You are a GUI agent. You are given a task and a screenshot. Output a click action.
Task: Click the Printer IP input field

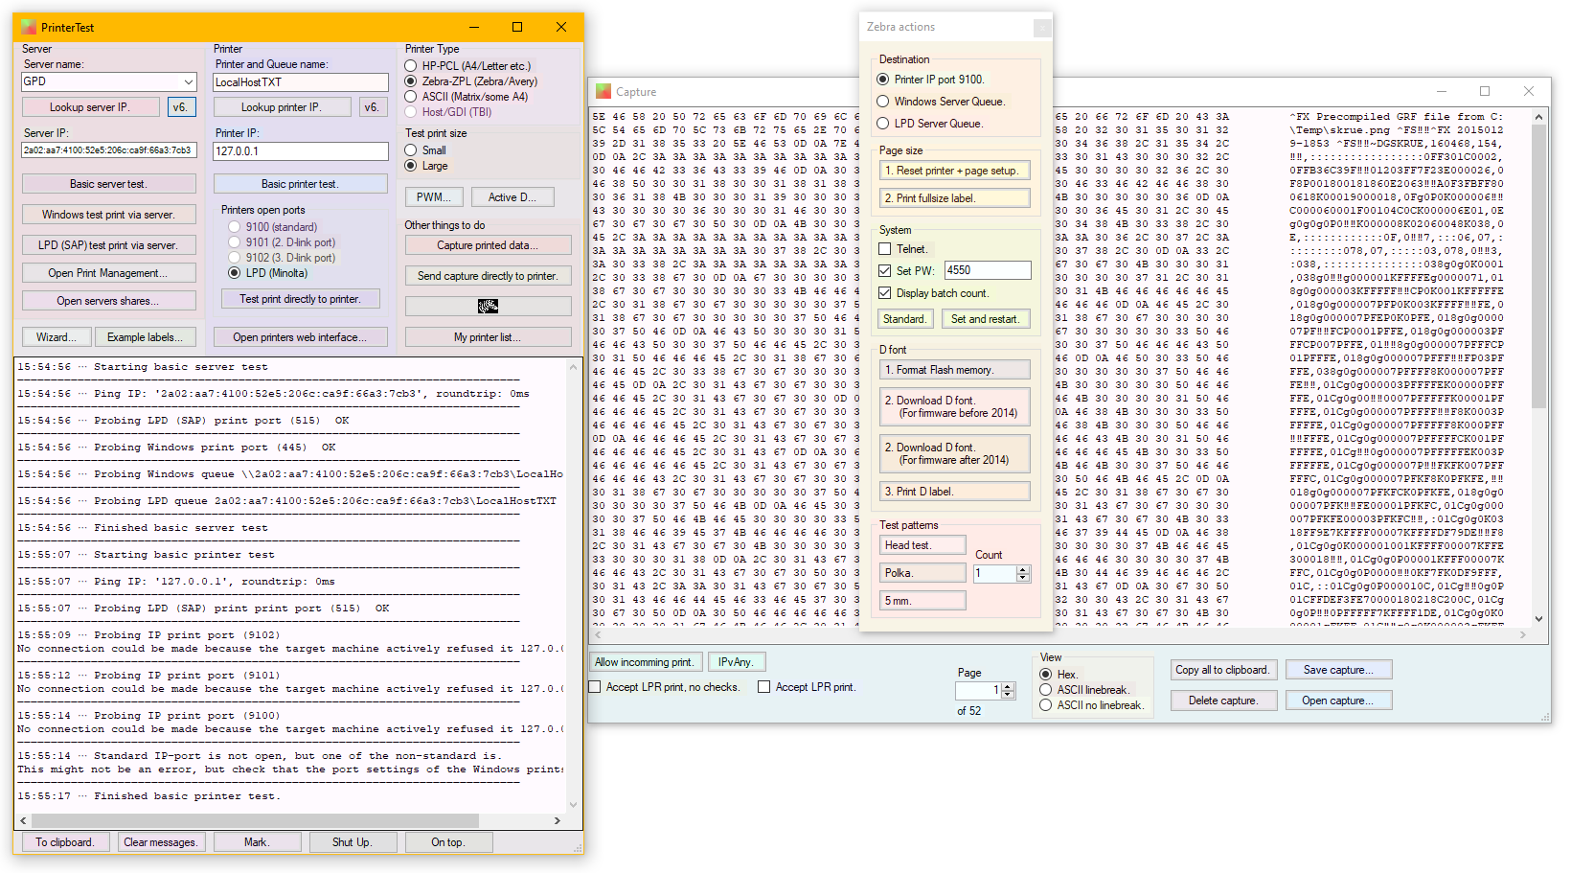301,151
